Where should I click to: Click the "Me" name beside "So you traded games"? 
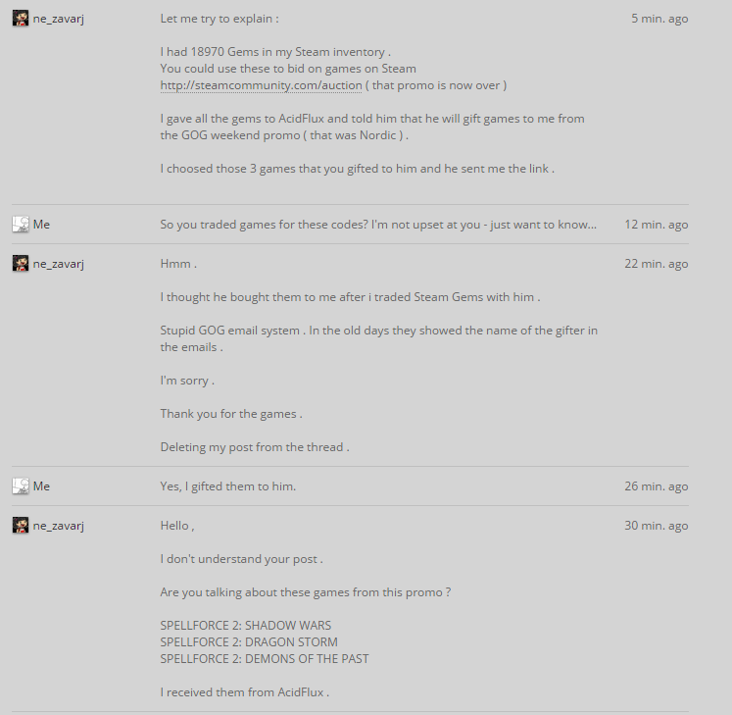point(41,225)
